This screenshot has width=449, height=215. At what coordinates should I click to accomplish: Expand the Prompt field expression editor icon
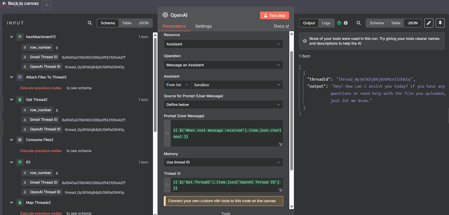(280, 144)
